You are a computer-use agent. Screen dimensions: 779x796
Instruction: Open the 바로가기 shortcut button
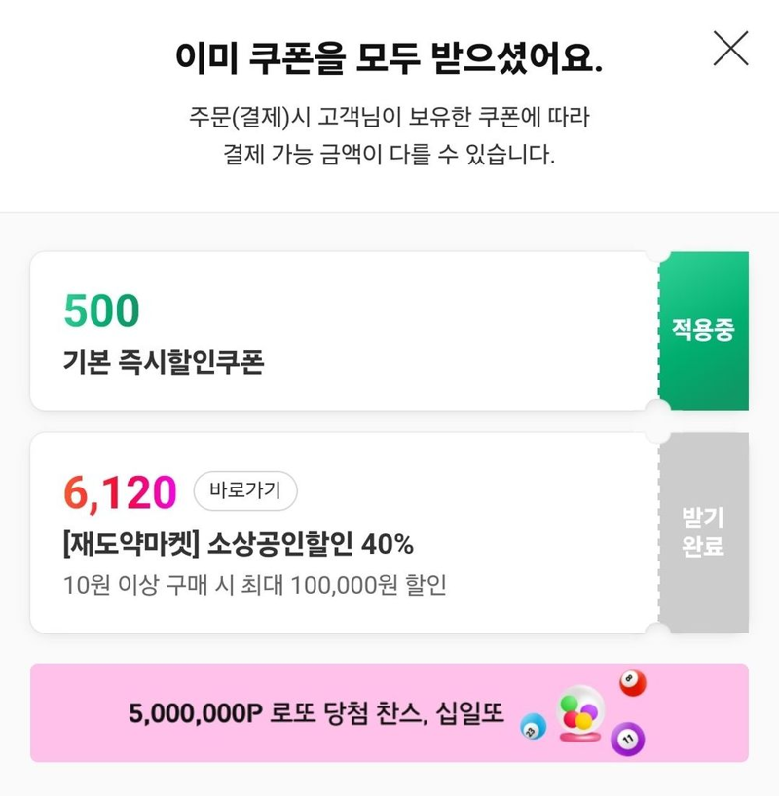point(245,490)
